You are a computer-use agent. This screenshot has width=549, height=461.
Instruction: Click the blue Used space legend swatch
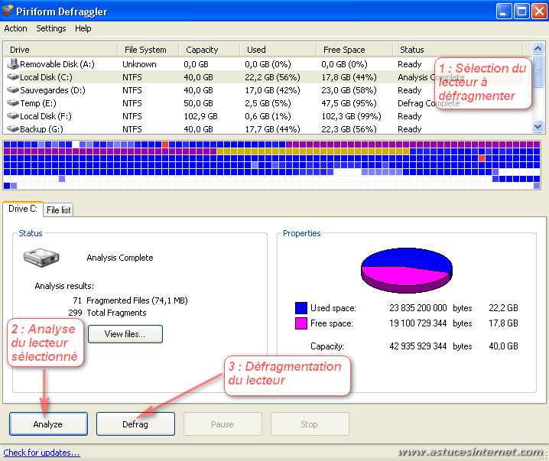300,308
